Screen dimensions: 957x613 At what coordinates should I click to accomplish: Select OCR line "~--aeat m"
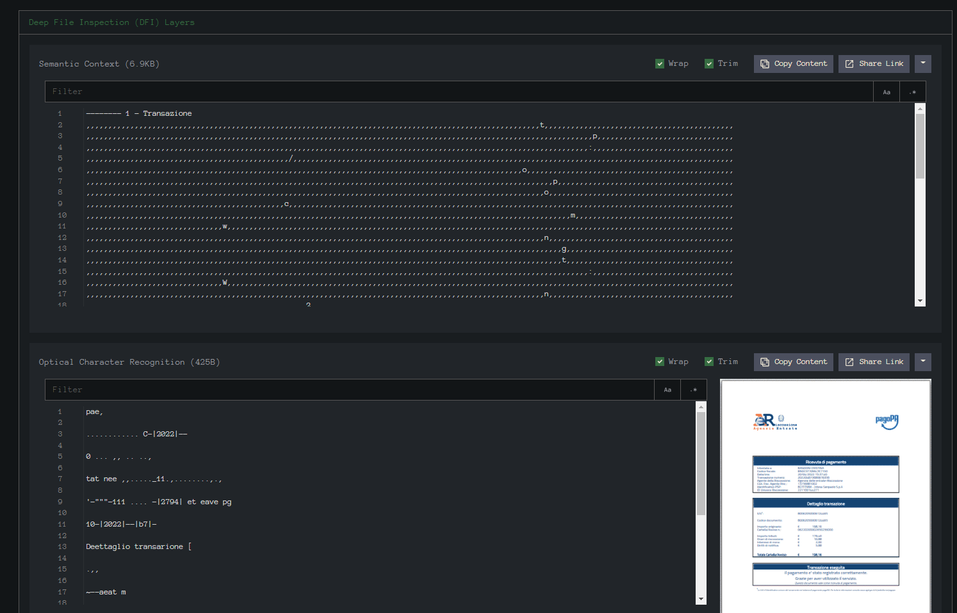click(x=106, y=592)
